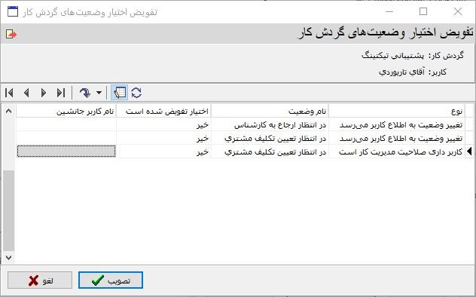This screenshot has height=297, width=476.
Task: Jump to last record icon
Action: click(x=61, y=93)
